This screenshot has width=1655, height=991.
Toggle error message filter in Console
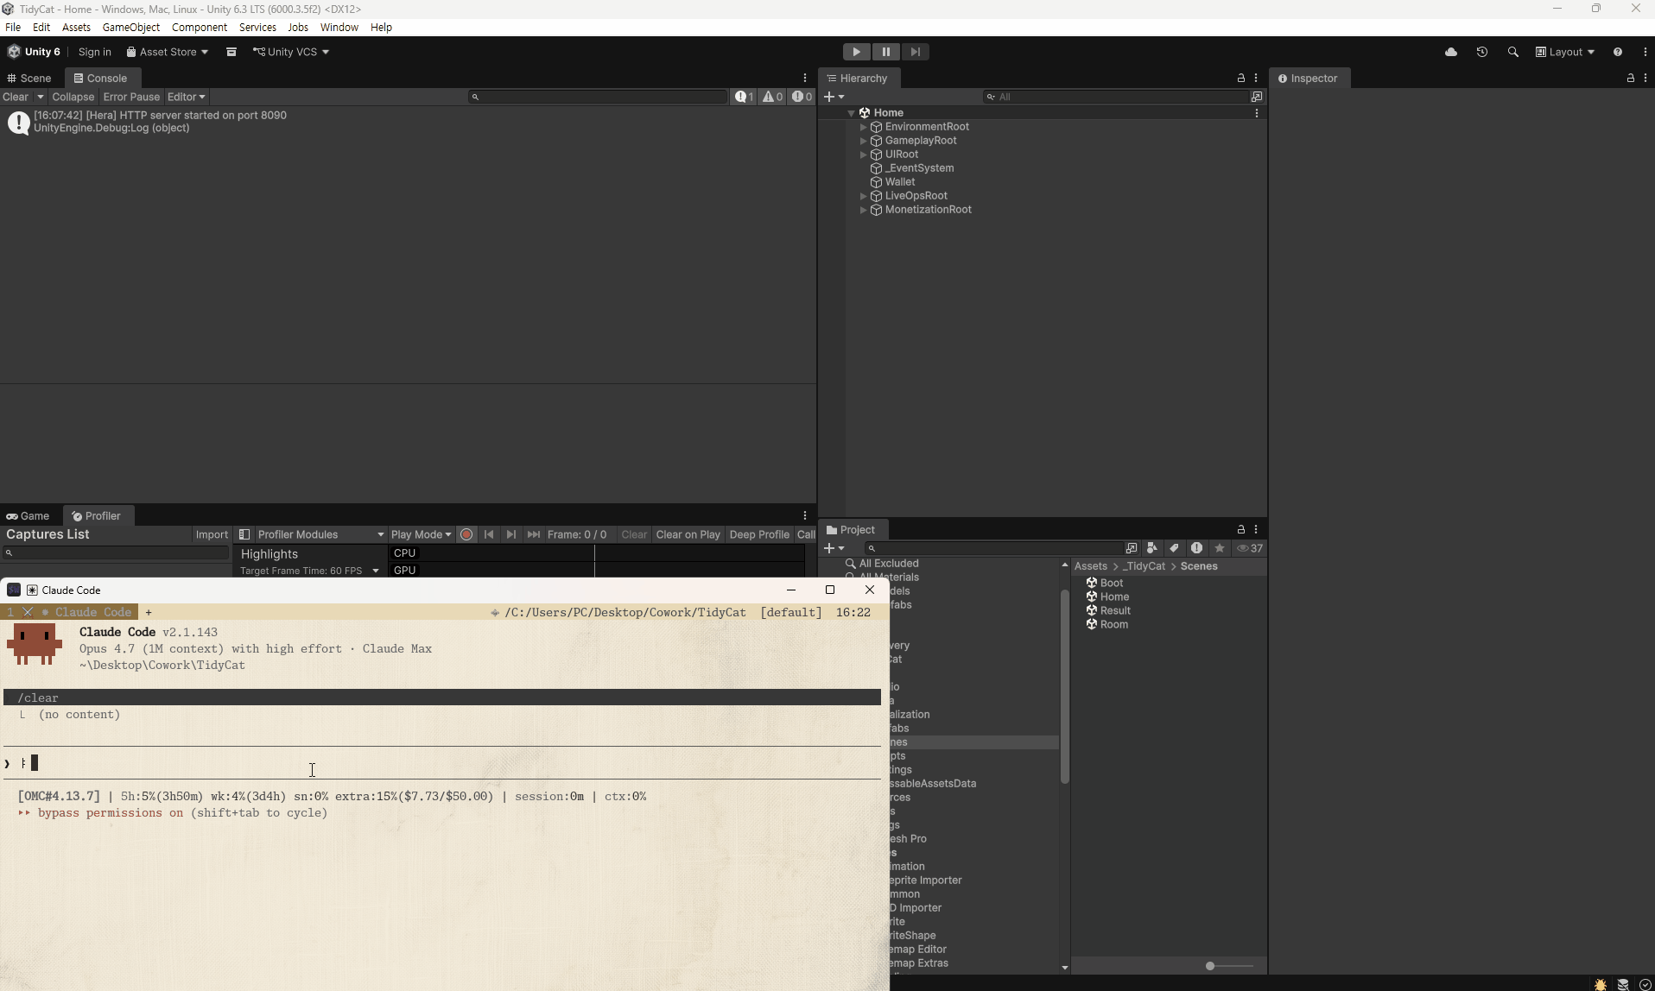point(802,98)
